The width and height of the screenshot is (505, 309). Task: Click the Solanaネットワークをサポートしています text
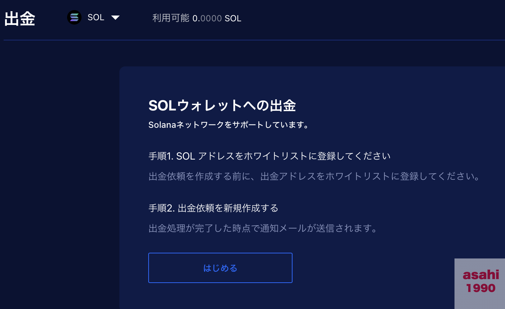(x=229, y=125)
